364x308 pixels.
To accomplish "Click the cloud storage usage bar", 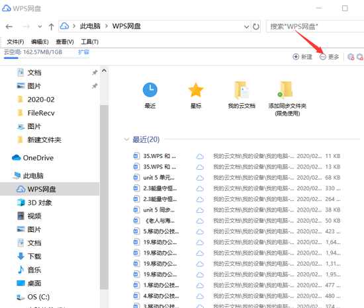I will pyautogui.click(x=46, y=58).
